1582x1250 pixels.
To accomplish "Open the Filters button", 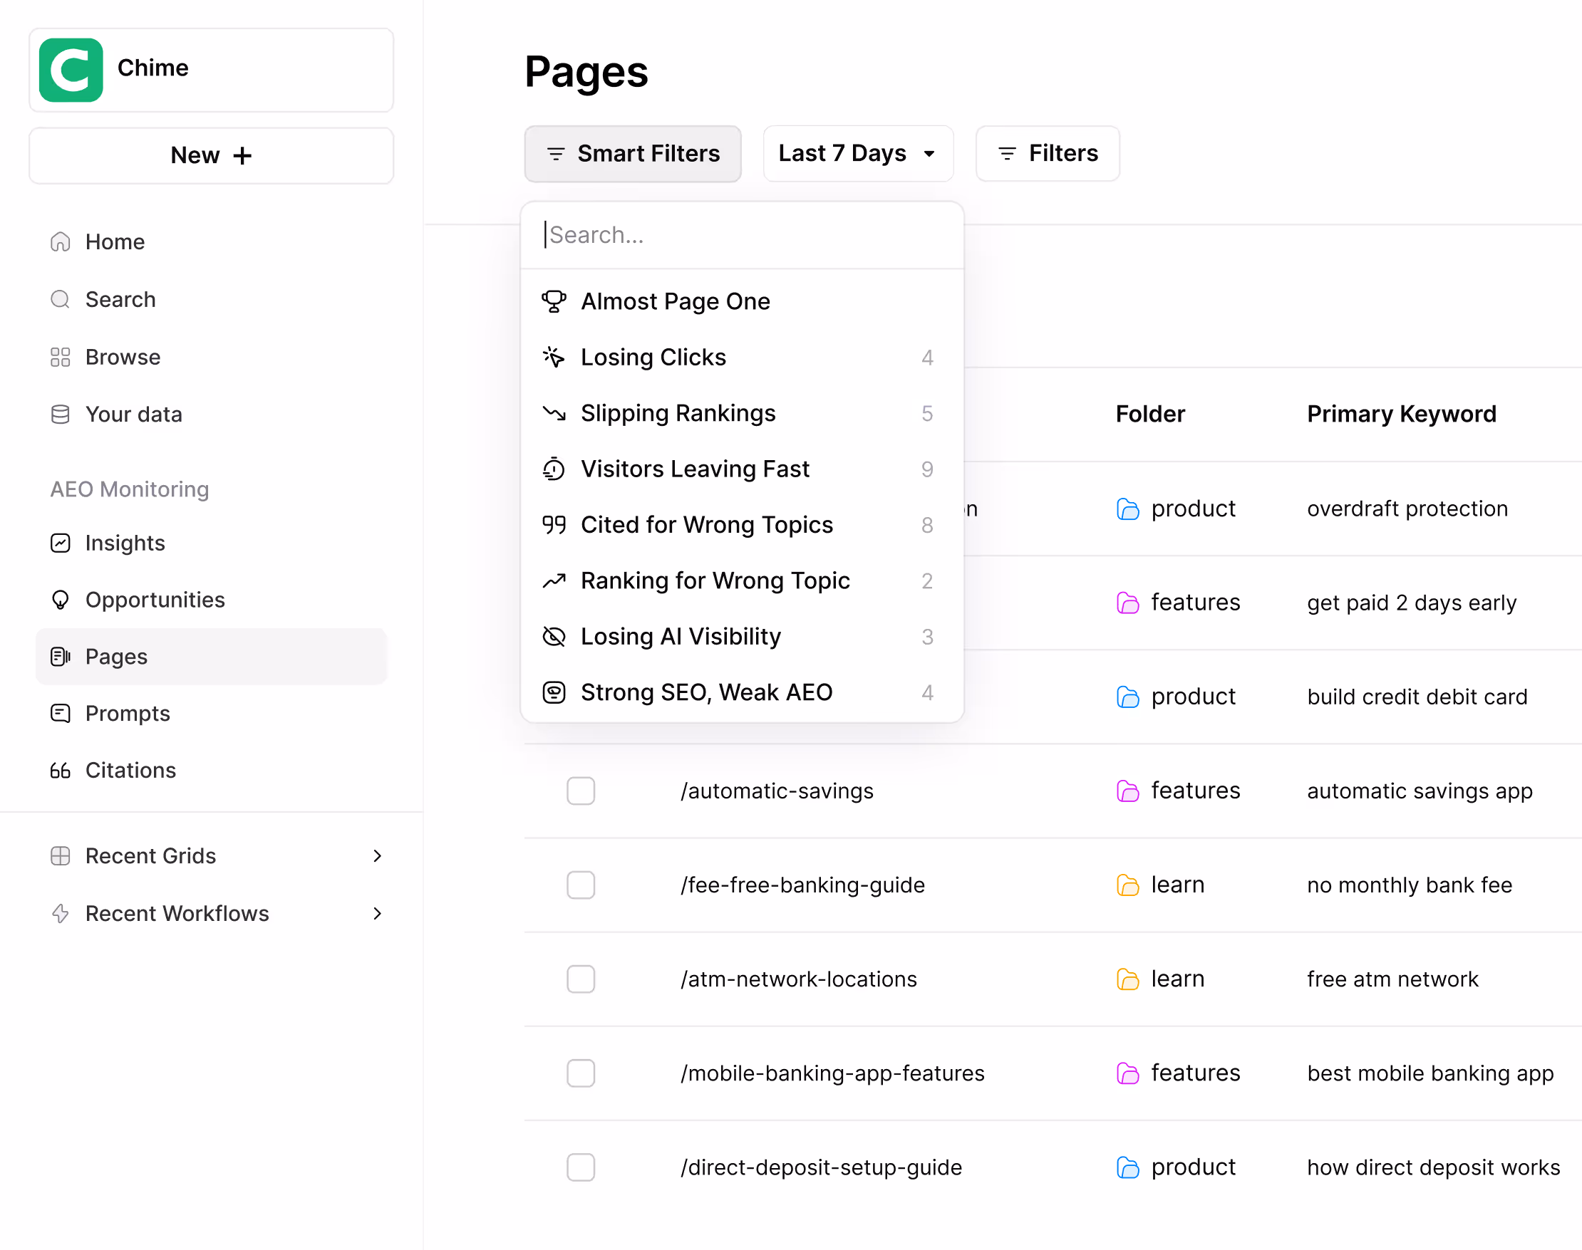I will 1047,154.
